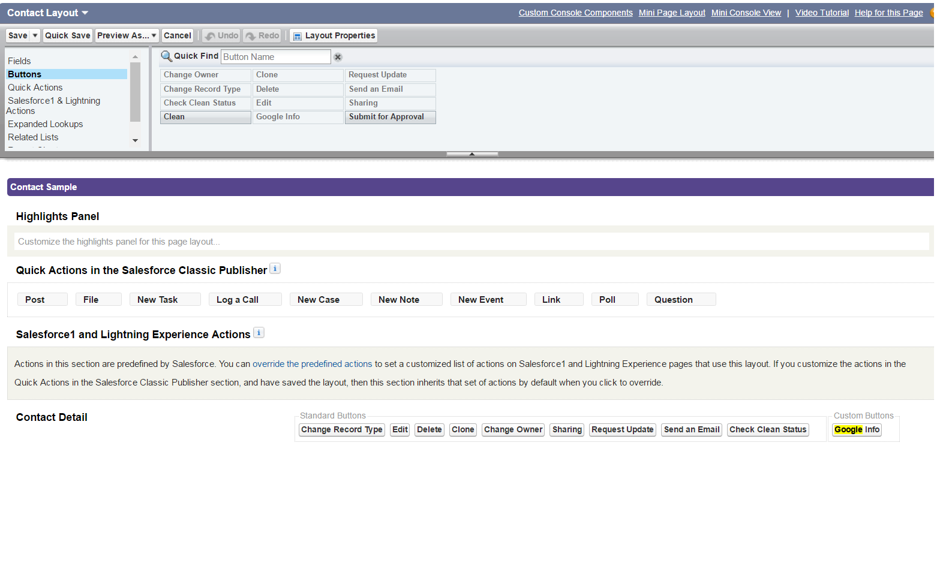Clear the Quick Find search box
The image size is (937, 581).
338,57
